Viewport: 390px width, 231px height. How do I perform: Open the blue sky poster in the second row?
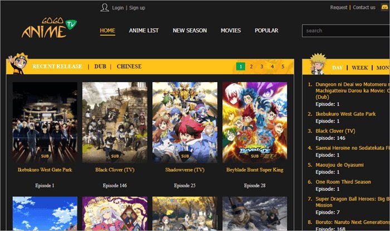[x=45, y=214]
